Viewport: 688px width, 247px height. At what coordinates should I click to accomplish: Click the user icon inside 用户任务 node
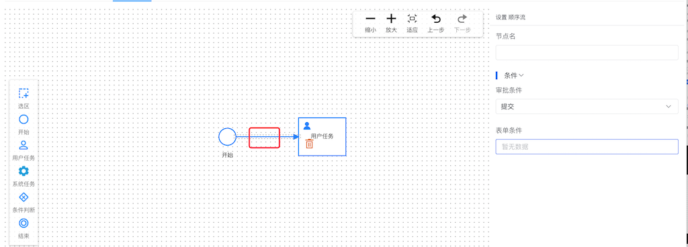click(x=307, y=126)
